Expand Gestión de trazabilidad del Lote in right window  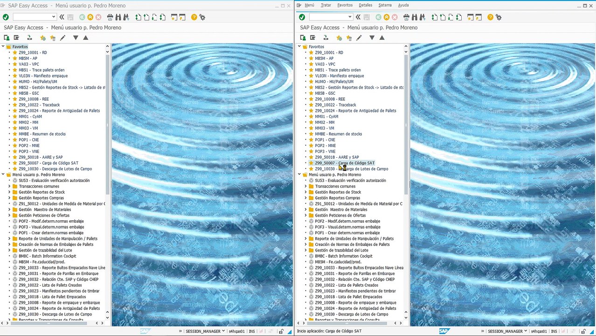[x=305, y=250]
